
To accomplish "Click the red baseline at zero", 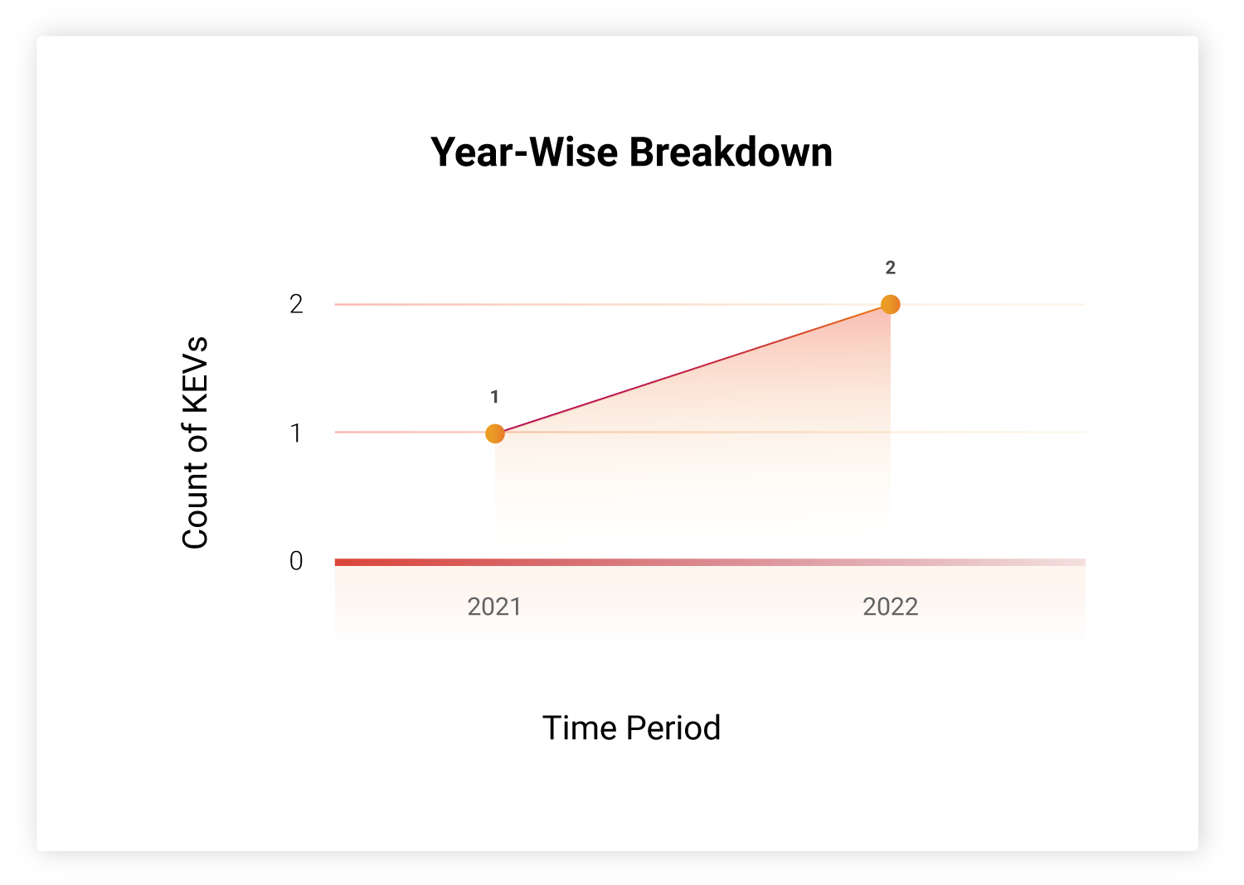I will point(710,562).
